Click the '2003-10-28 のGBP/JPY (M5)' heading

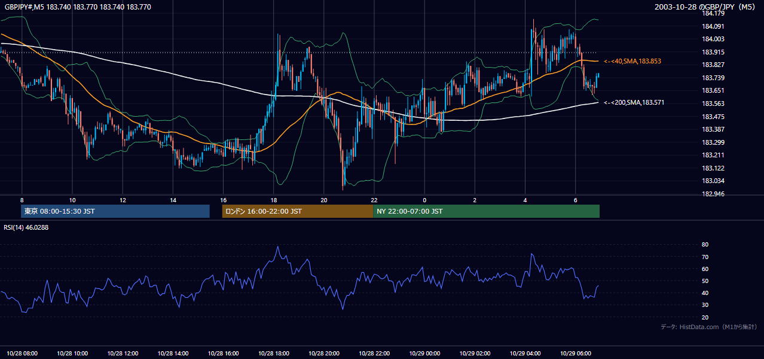pos(706,7)
